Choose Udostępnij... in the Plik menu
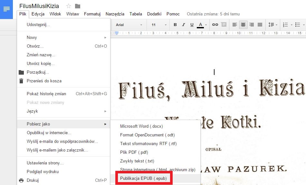The height and width of the screenshot is (185, 306). [64, 25]
